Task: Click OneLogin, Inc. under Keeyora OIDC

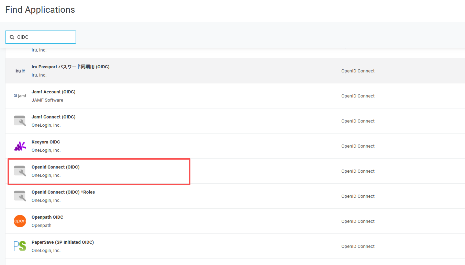Action: pos(46,150)
